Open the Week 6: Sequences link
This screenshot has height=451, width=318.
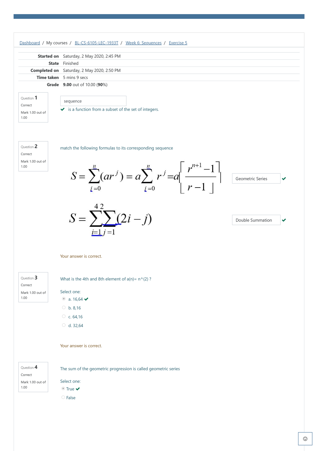coord(144,43)
